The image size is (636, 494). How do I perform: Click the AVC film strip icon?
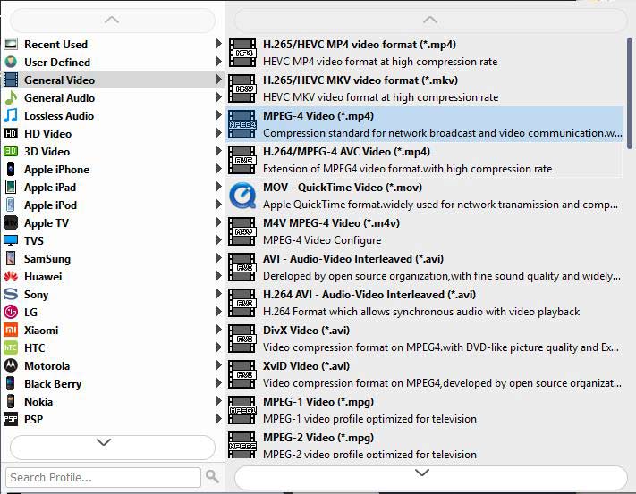[242, 160]
